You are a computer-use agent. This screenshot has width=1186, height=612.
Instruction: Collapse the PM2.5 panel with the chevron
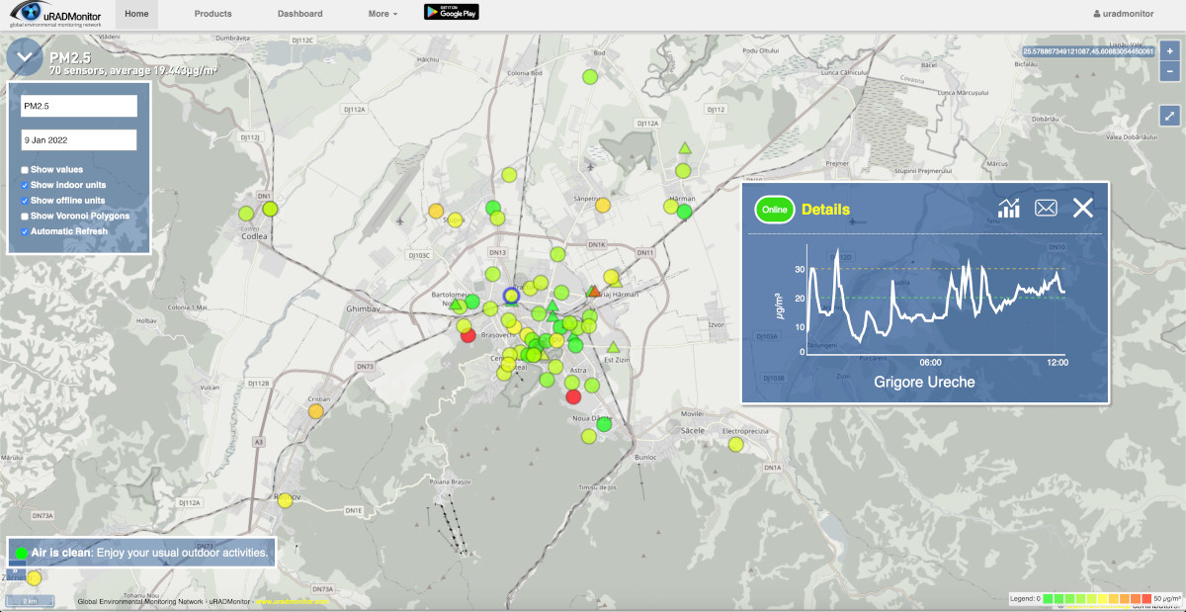pyautogui.click(x=25, y=57)
